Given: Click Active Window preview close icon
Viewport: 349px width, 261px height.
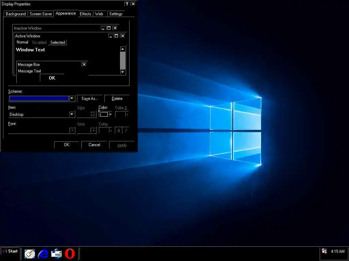Looking at the screenshot, I should coord(122,36).
